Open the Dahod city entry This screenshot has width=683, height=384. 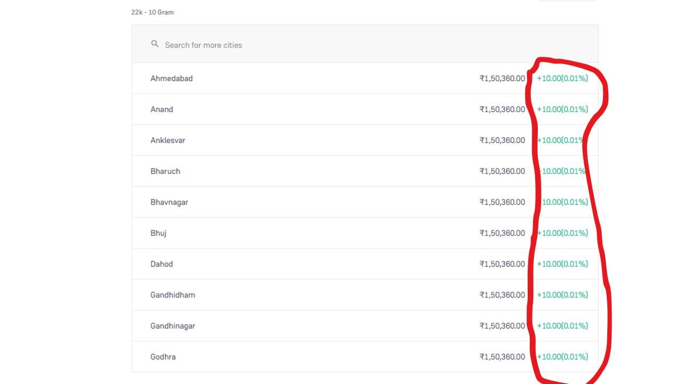tap(365, 264)
